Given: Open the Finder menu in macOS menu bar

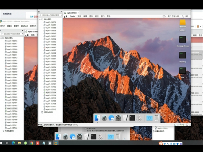Looking at the screenshot, I should (72, 16).
